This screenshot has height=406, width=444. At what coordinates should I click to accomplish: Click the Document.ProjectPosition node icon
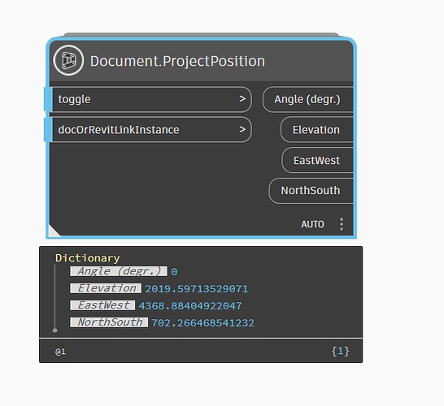click(x=68, y=60)
